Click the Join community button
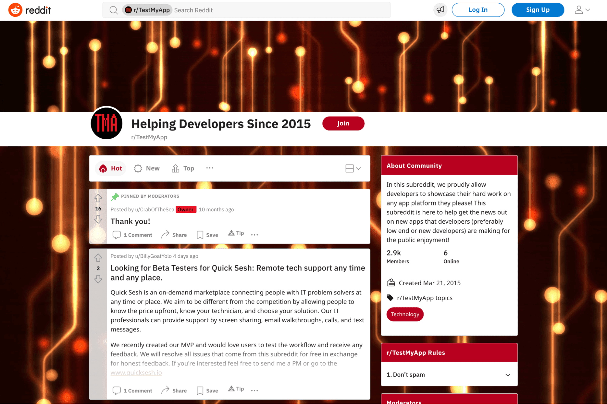 [343, 124]
